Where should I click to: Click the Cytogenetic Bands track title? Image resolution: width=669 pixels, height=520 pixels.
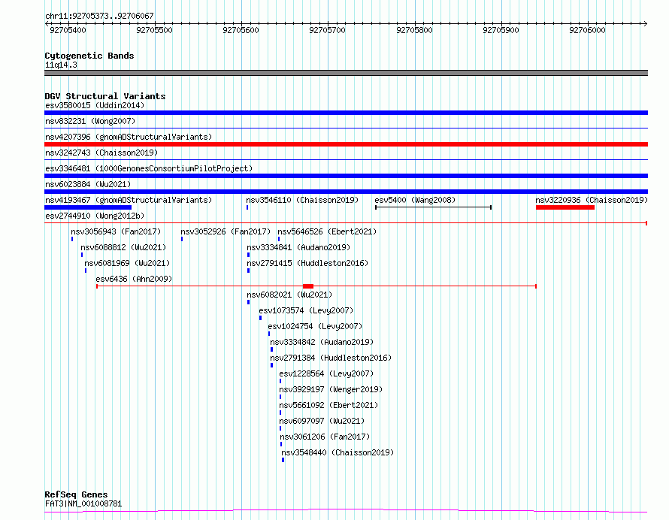pyautogui.click(x=89, y=56)
